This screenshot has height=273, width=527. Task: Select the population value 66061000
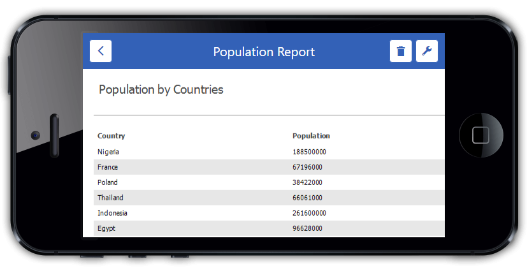coord(307,198)
